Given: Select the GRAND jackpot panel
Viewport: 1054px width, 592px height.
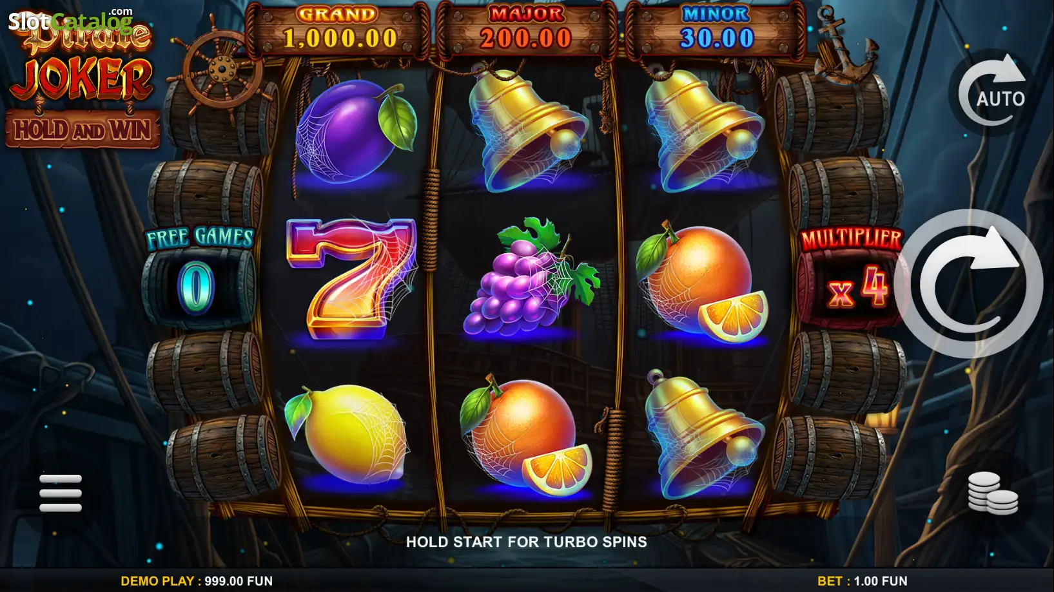Looking at the screenshot, I should pos(338,30).
